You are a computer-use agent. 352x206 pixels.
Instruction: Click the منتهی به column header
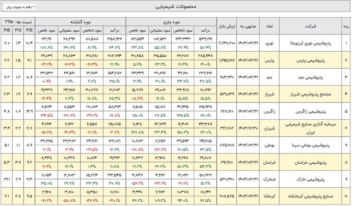pos(248,26)
